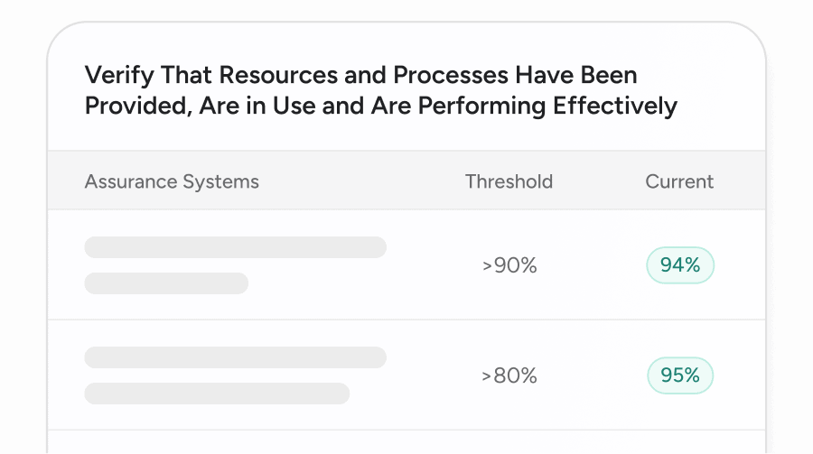Click the 95% current status badge
Image resolution: width=813 pixels, height=454 pixels.
tap(680, 375)
